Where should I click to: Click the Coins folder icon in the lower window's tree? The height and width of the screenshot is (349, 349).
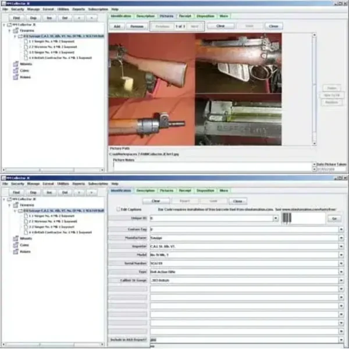(16, 245)
